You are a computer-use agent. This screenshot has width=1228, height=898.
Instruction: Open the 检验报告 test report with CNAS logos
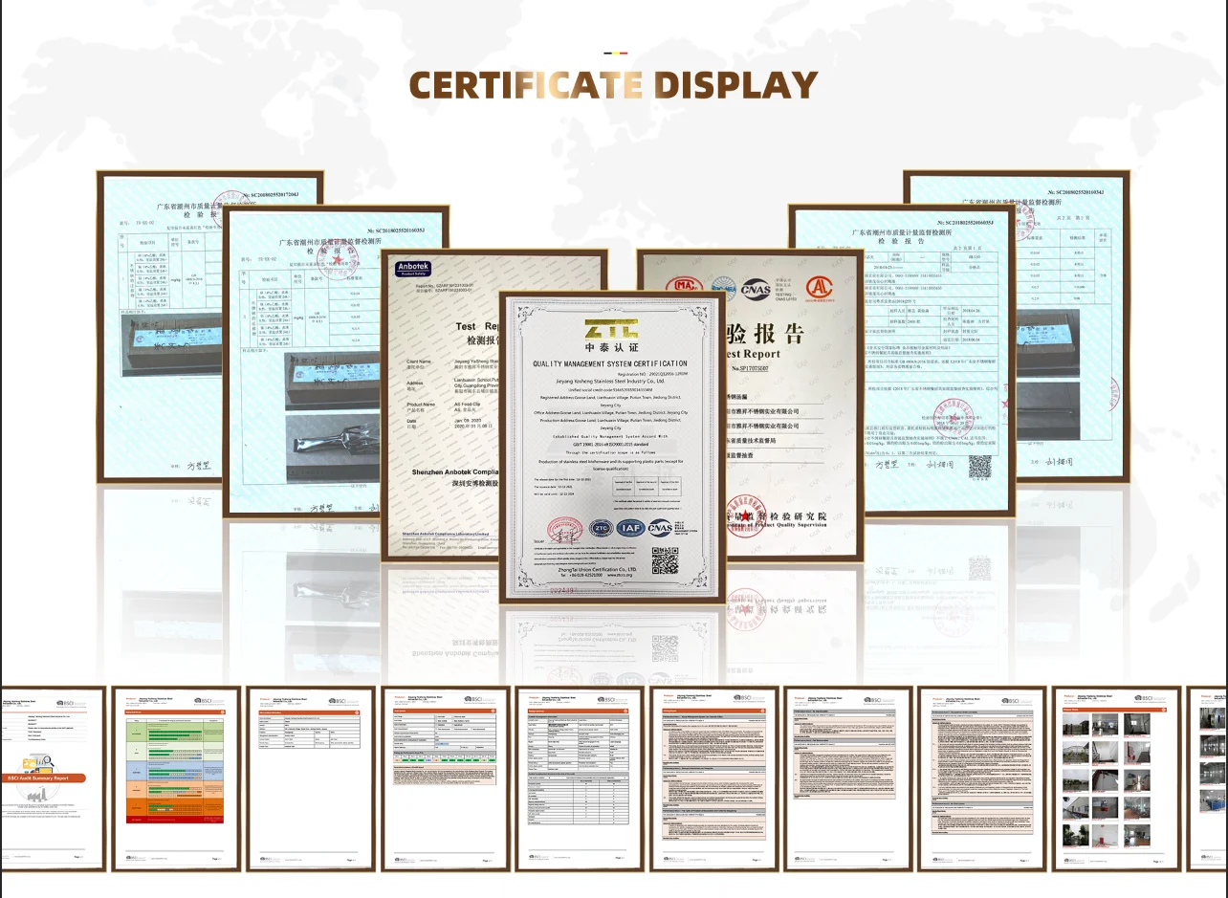(x=795, y=405)
